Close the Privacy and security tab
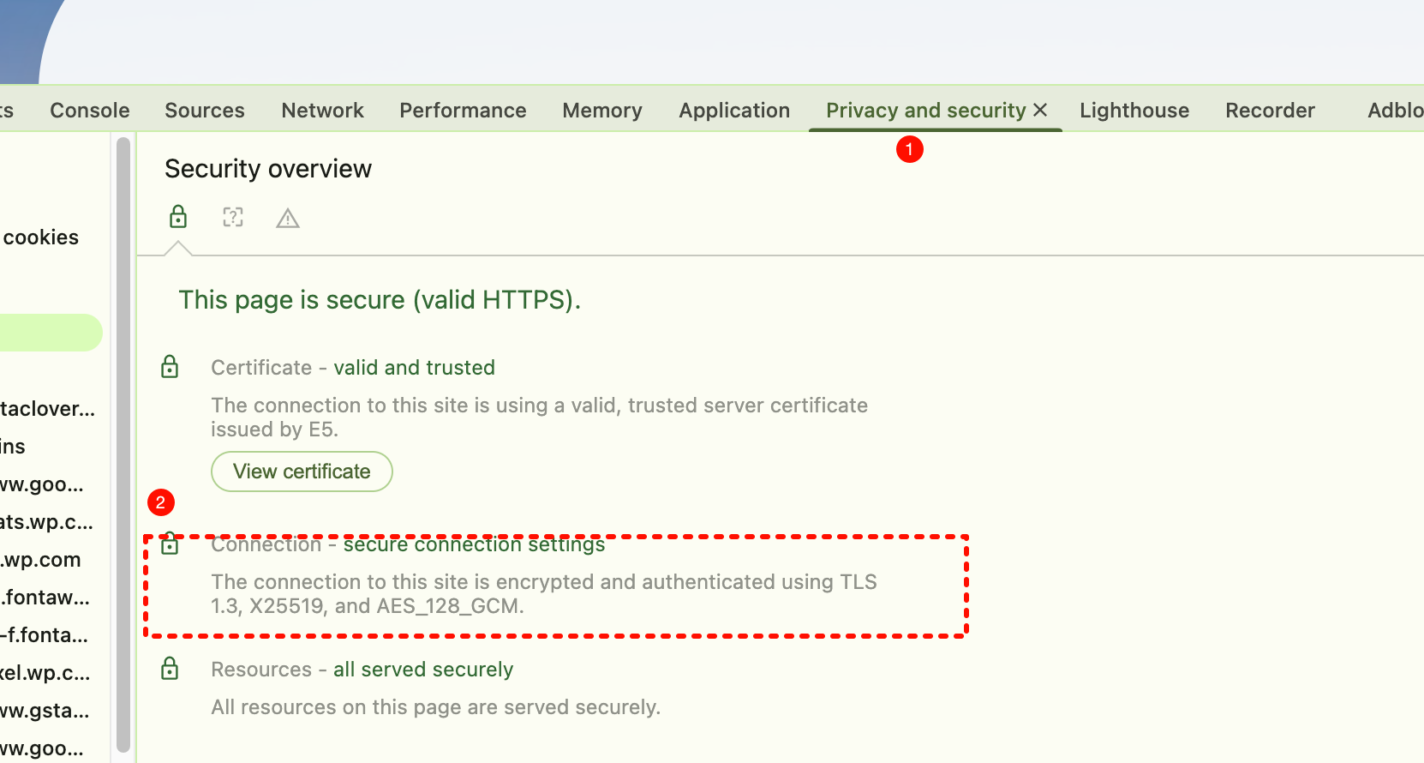Viewport: 1424px width, 763px height. tap(1040, 111)
